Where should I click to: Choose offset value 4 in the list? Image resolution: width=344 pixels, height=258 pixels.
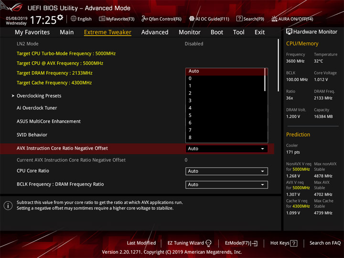pyautogui.click(x=225, y=108)
